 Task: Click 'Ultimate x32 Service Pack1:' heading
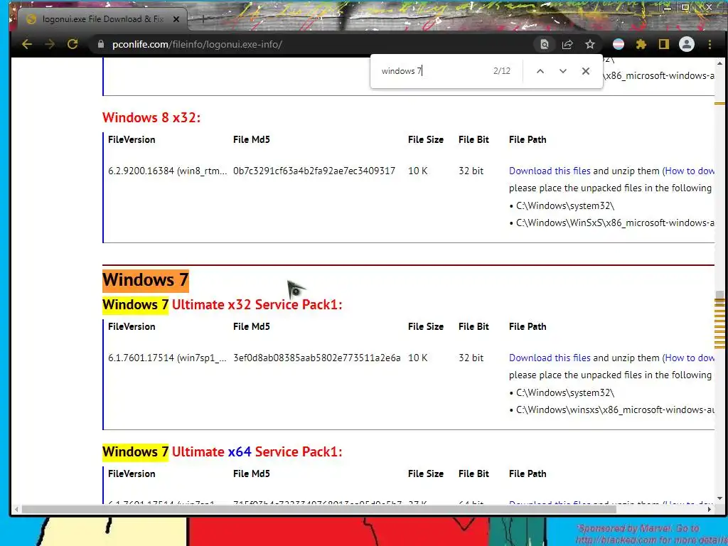pos(257,304)
